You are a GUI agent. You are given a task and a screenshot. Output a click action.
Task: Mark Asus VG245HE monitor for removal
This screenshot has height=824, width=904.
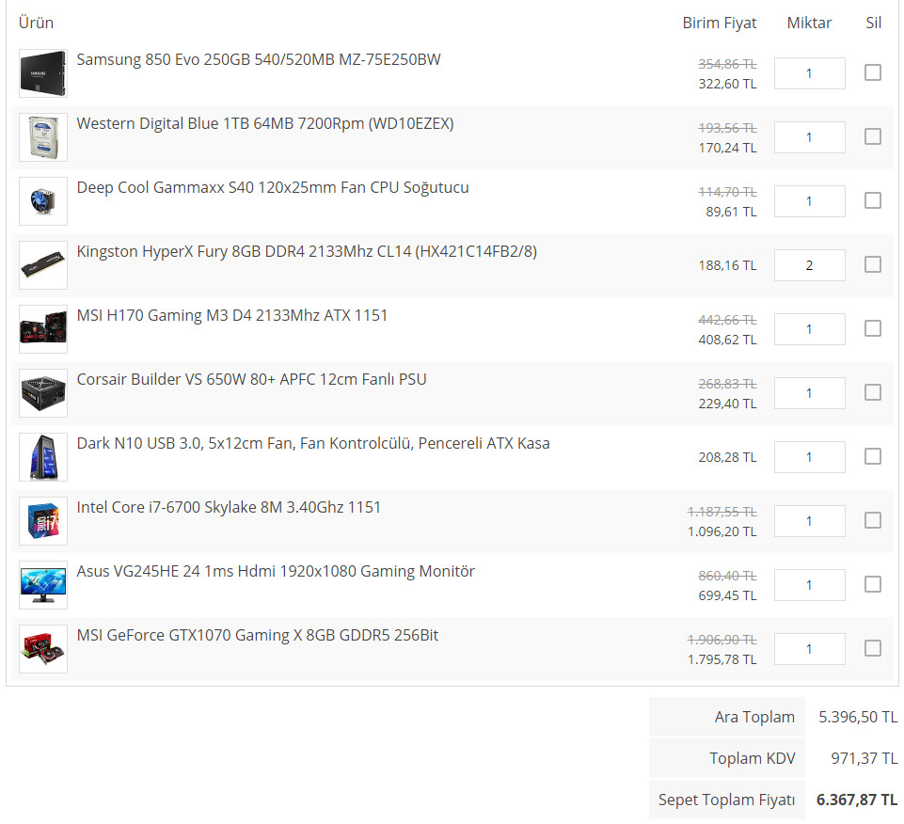873,584
